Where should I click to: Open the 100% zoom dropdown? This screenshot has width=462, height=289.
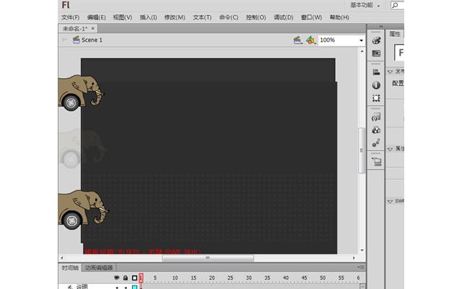coord(361,40)
